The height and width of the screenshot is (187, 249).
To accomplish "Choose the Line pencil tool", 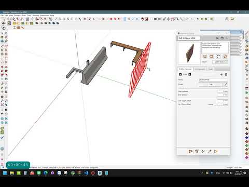I will (x=2, y=46).
